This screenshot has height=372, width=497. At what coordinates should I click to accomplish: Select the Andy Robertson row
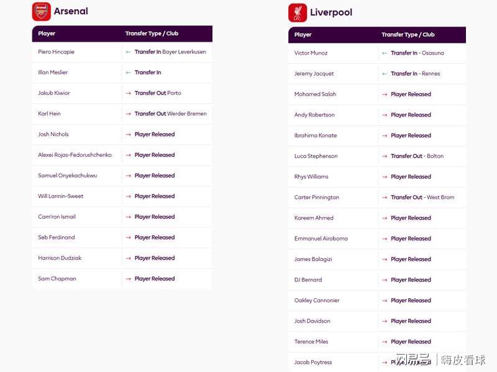377,115
